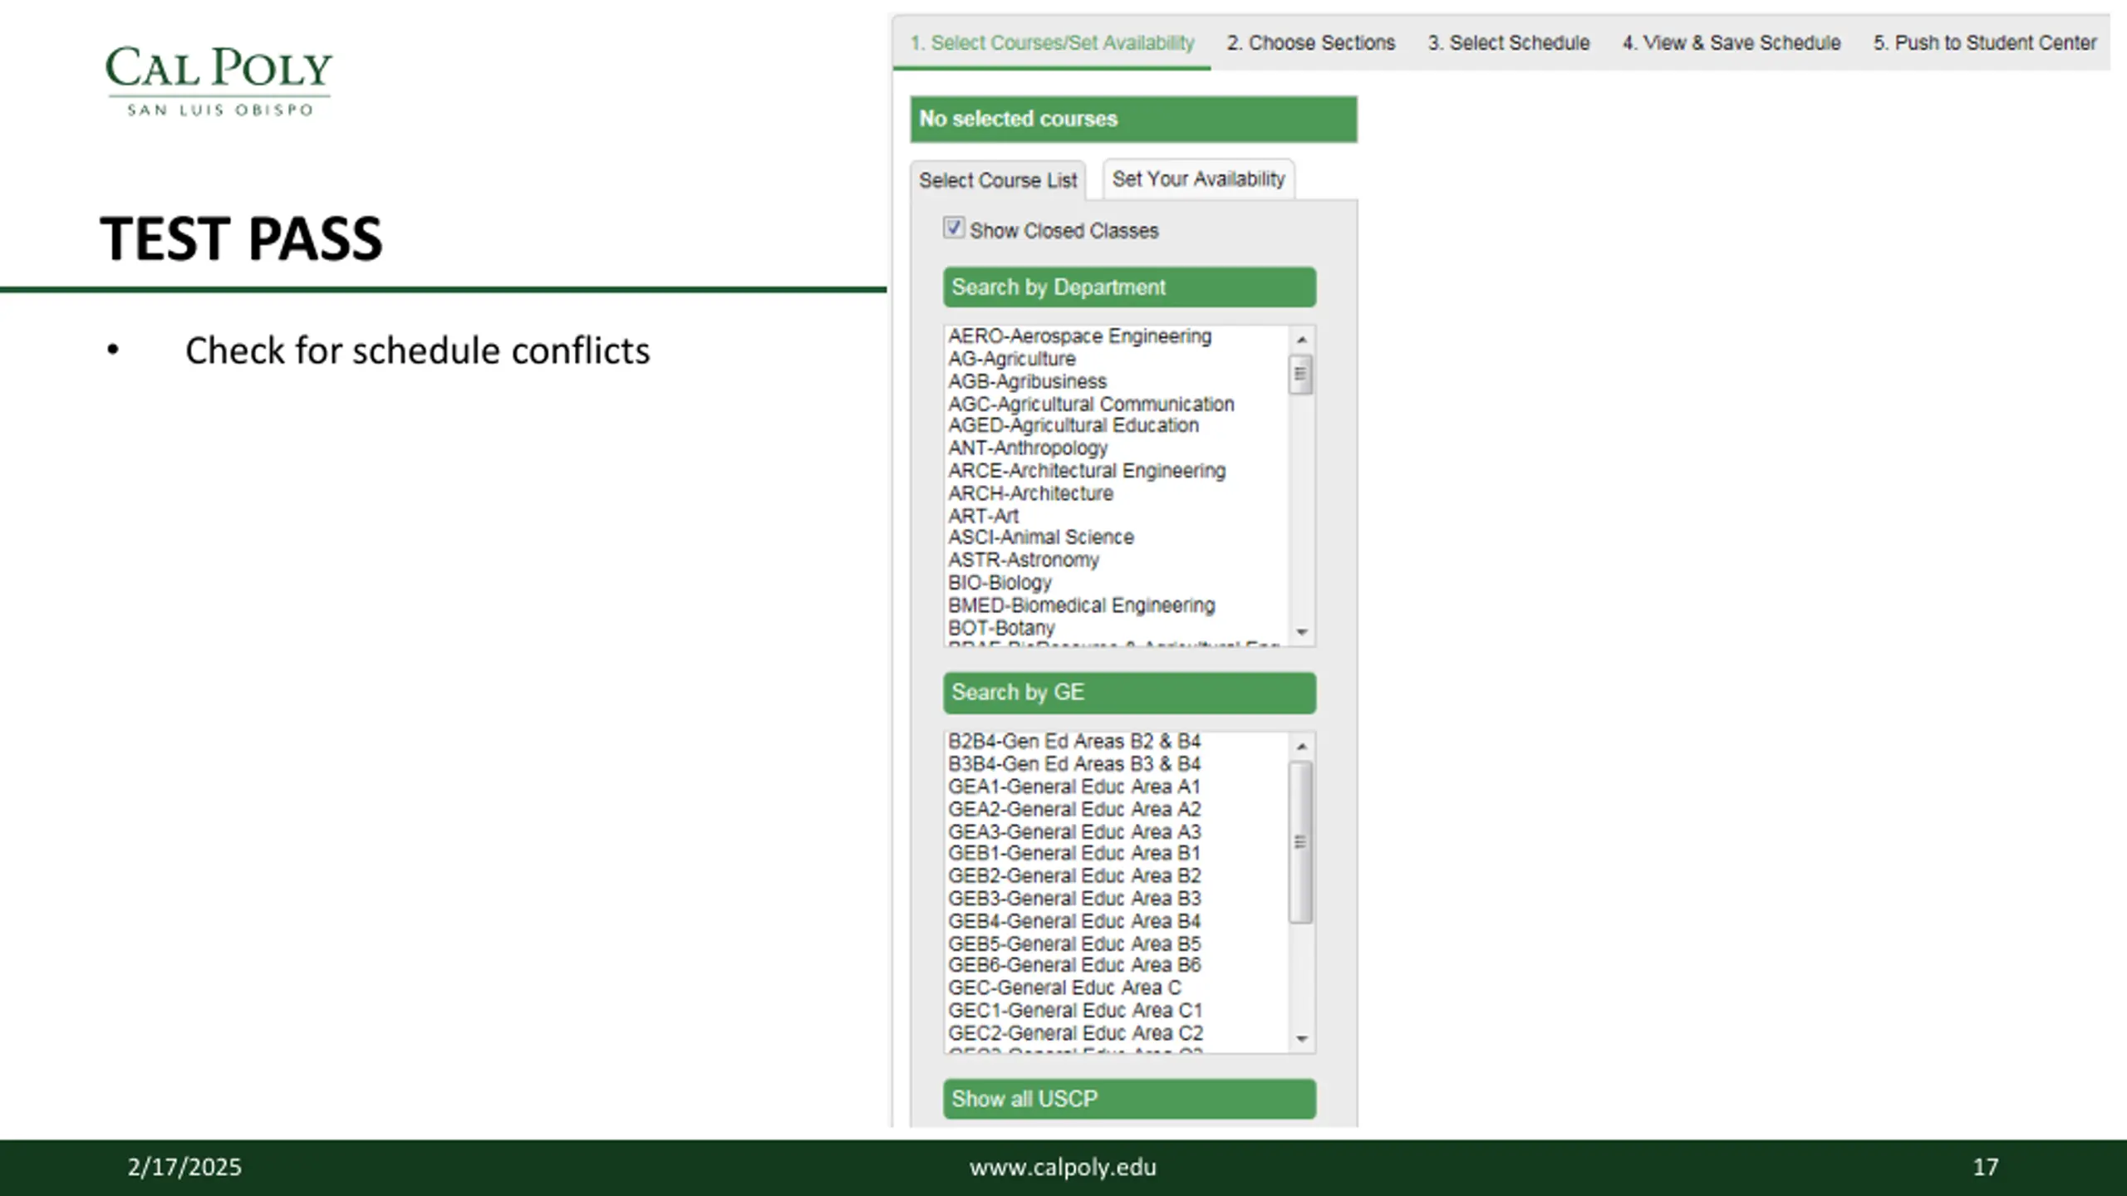Click the Cal Poly logo

pos(219,81)
